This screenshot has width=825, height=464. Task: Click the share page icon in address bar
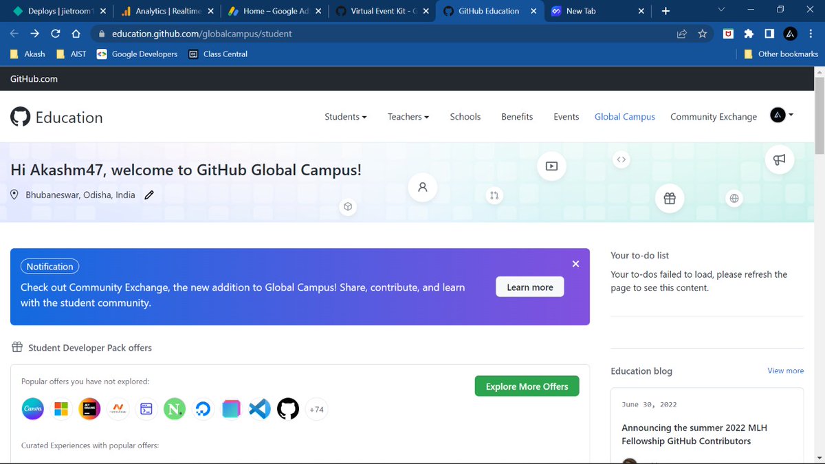pyautogui.click(x=682, y=34)
